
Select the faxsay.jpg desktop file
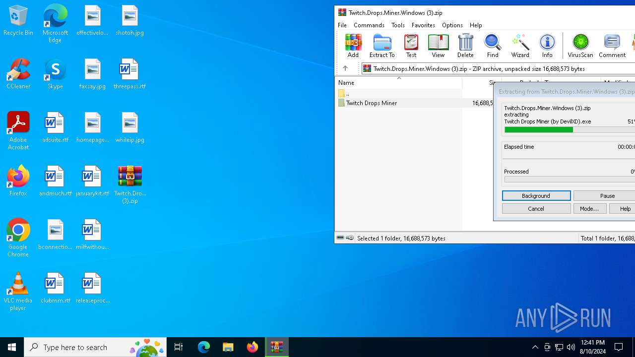click(x=92, y=74)
